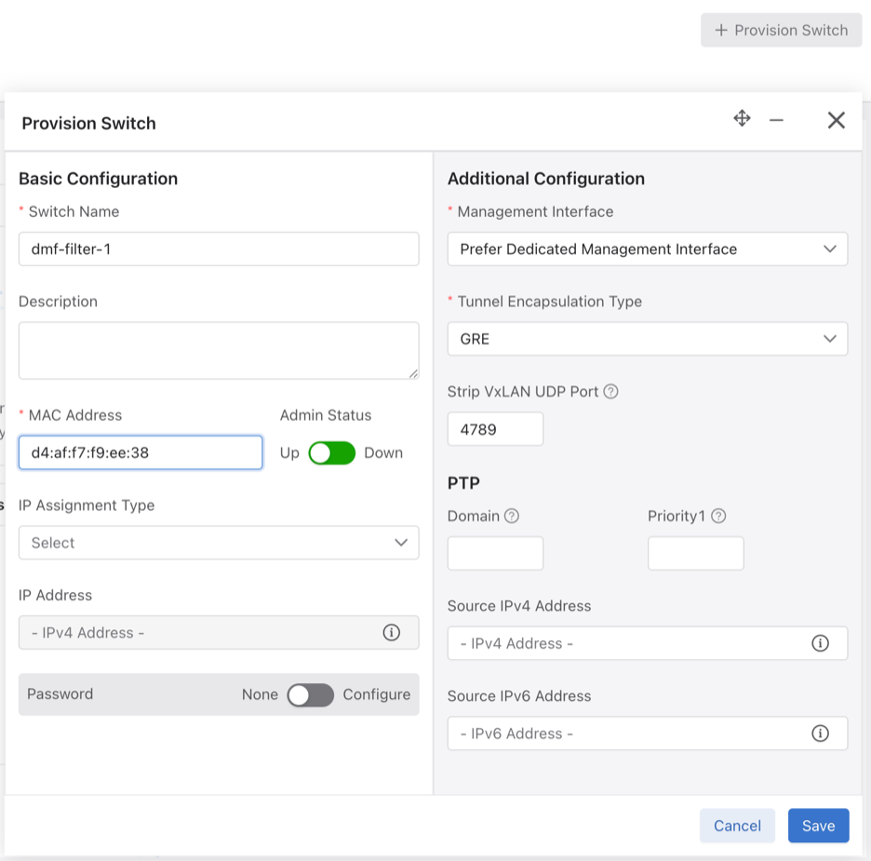Minimize the Provision Switch dialog
The height and width of the screenshot is (861, 871).
pos(777,120)
